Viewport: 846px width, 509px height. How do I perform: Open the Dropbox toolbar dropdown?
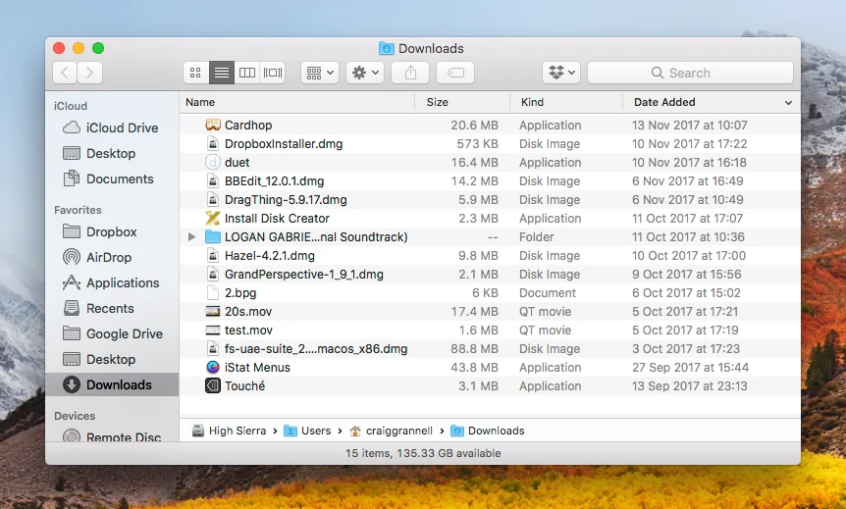click(561, 73)
